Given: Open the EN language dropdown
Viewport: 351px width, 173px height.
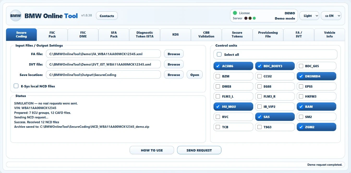Looking at the screenshot, I should point(331,16).
